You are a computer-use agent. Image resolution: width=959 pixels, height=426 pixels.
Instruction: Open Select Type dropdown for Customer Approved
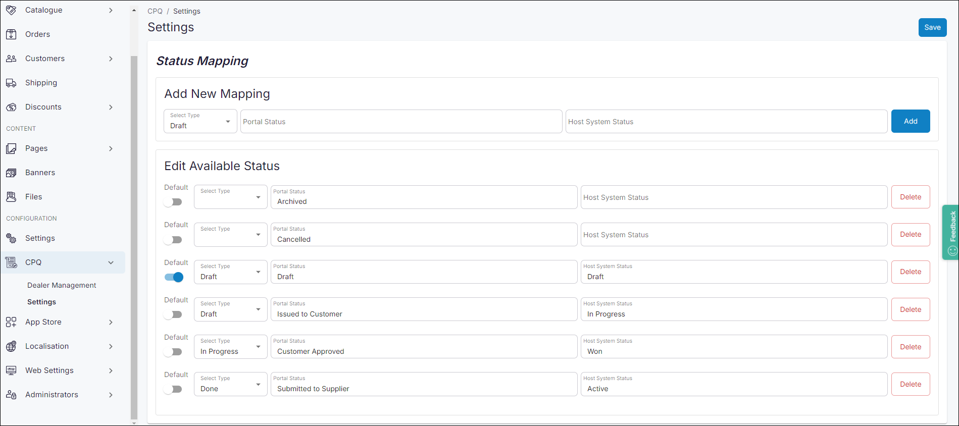[230, 347]
